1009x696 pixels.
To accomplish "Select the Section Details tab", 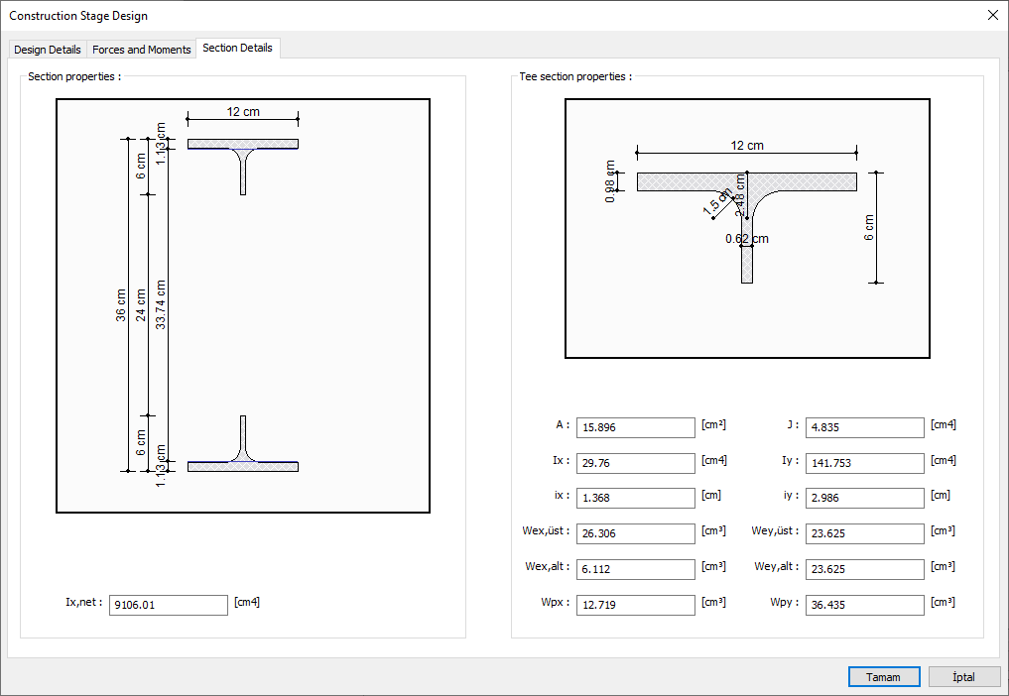I will point(237,48).
